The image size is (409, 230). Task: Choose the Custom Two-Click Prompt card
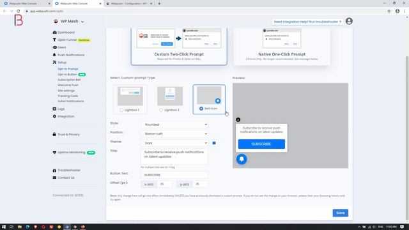coord(179,47)
